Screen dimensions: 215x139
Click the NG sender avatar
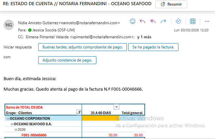(9, 25)
